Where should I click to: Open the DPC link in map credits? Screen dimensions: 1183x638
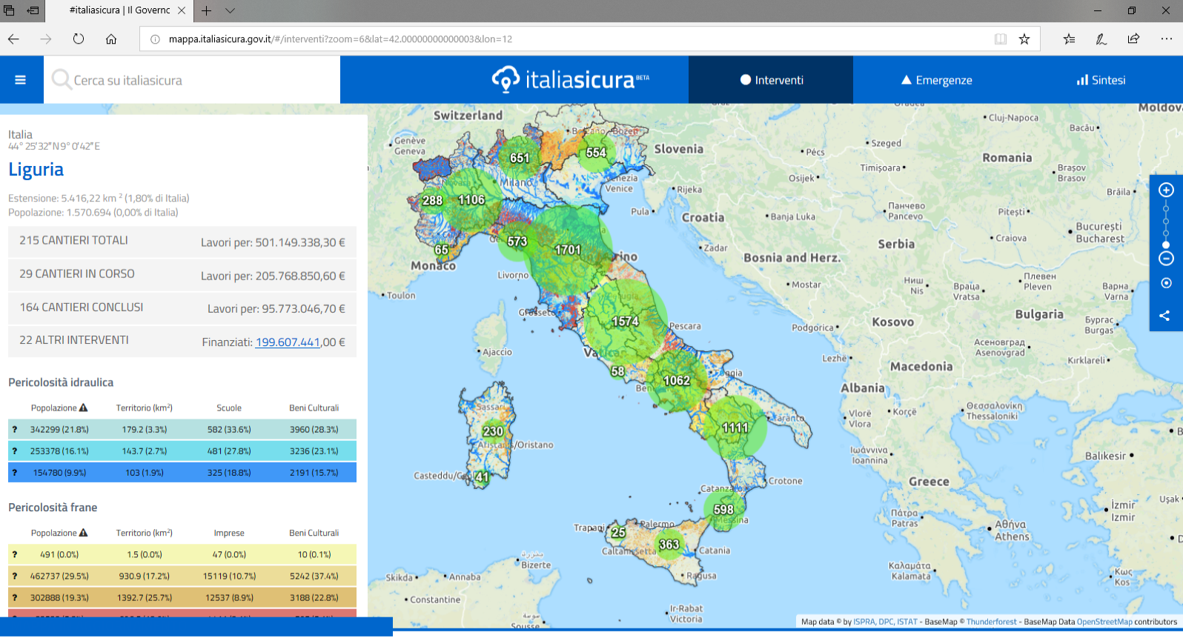pos(887,622)
